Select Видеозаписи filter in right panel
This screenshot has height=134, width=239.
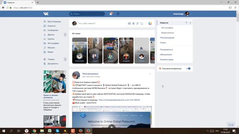tap(168, 33)
